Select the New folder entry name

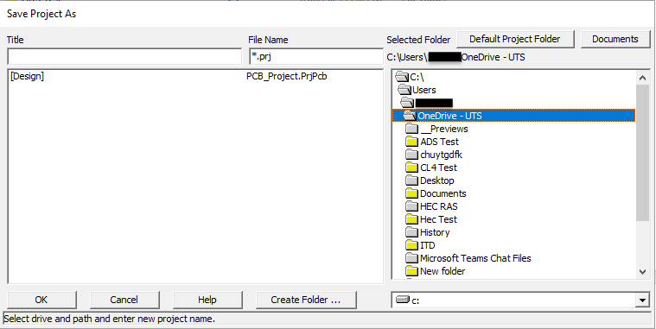[x=443, y=271]
